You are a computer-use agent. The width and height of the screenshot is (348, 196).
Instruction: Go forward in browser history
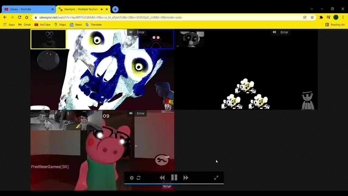click(x=12, y=17)
